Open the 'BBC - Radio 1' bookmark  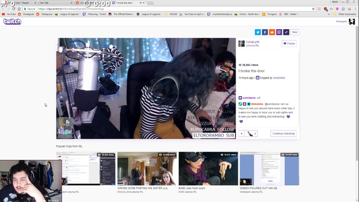[288, 14]
